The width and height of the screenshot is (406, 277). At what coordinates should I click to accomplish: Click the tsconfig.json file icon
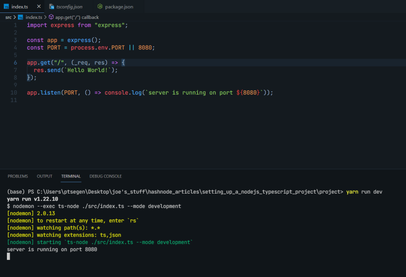(52, 6)
